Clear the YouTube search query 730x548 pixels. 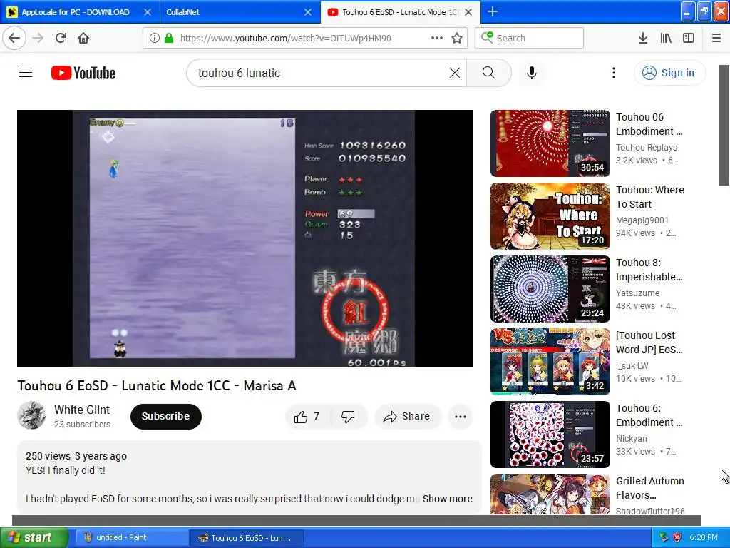(454, 73)
